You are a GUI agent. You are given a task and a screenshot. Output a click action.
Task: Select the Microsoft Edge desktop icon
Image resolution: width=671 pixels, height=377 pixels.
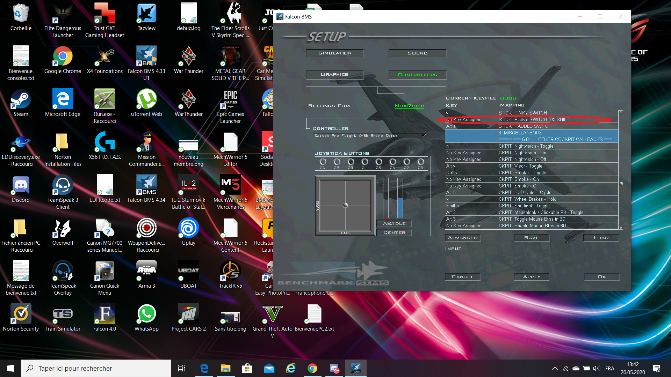63,103
